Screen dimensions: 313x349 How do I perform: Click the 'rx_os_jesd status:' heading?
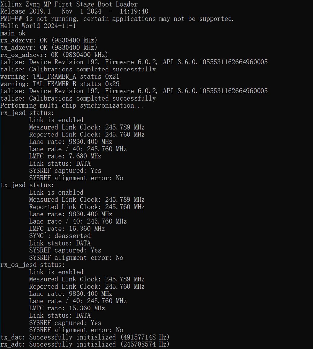coord(33,265)
